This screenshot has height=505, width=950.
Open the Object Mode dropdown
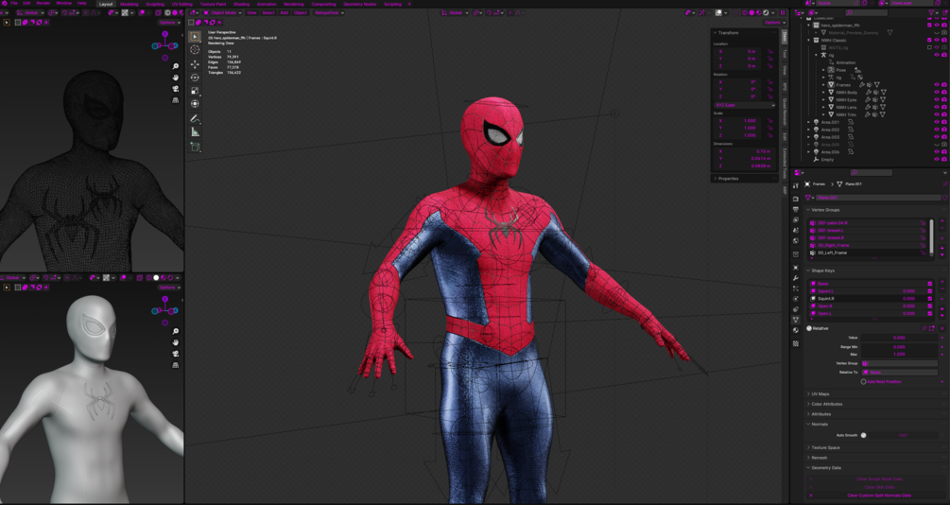(x=222, y=12)
